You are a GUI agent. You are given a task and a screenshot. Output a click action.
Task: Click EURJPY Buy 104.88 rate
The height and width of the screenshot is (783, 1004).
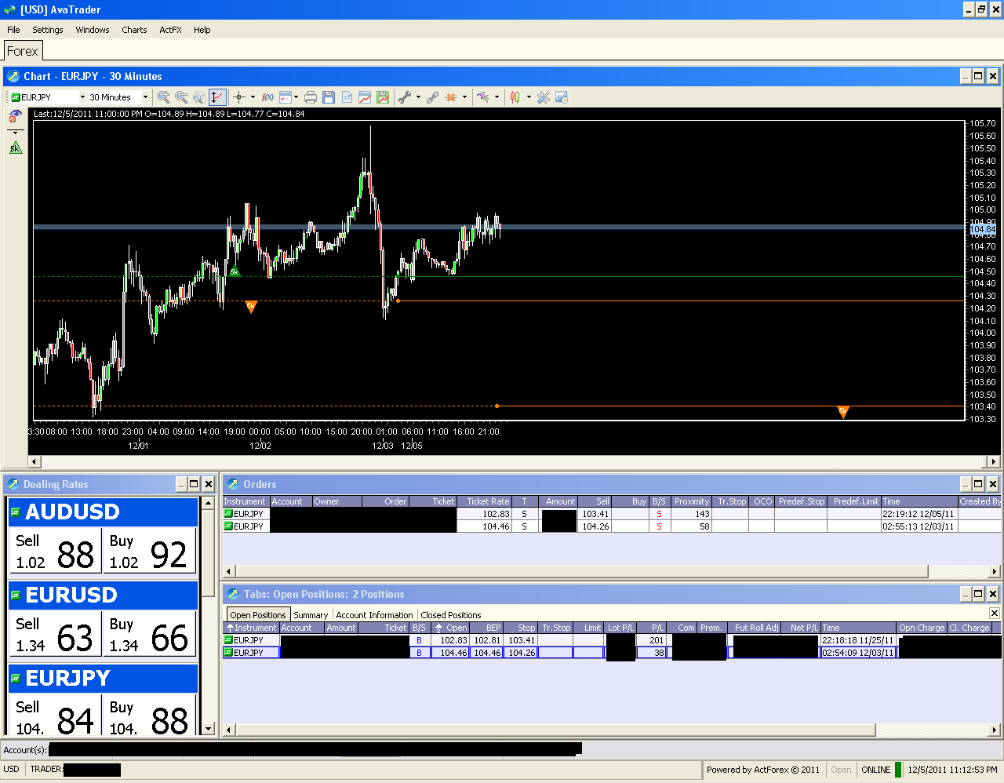(x=149, y=716)
